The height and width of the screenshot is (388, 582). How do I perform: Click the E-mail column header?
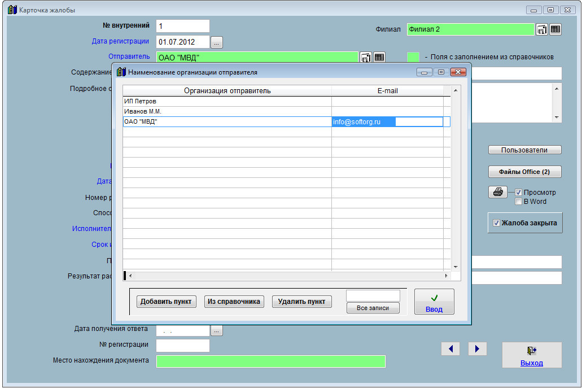pos(387,91)
